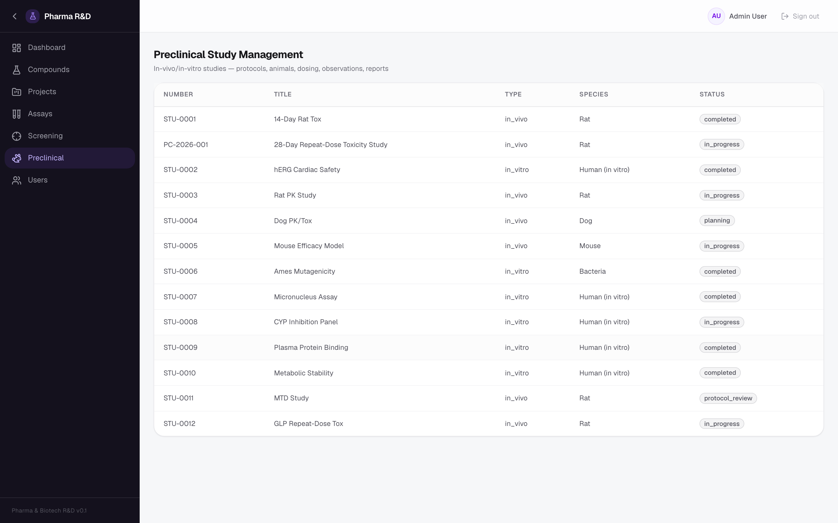This screenshot has width=838, height=523.
Task: Click study number STU-0009
Action: pyautogui.click(x=180, y=348)
